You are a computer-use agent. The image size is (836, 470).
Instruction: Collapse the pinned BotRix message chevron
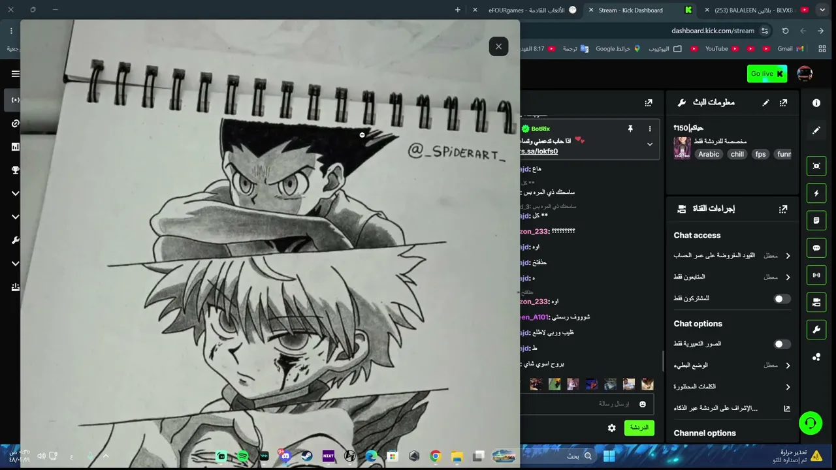pos(649,144)
